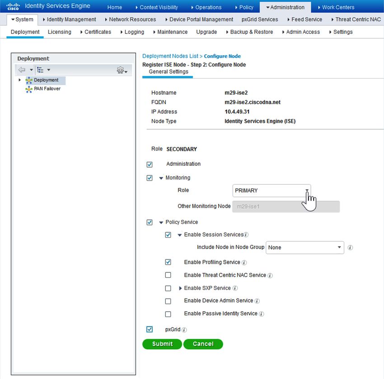Collapse the Policy Service section
Viewport: 384px width, 379px height.
[x=161, y=223]
